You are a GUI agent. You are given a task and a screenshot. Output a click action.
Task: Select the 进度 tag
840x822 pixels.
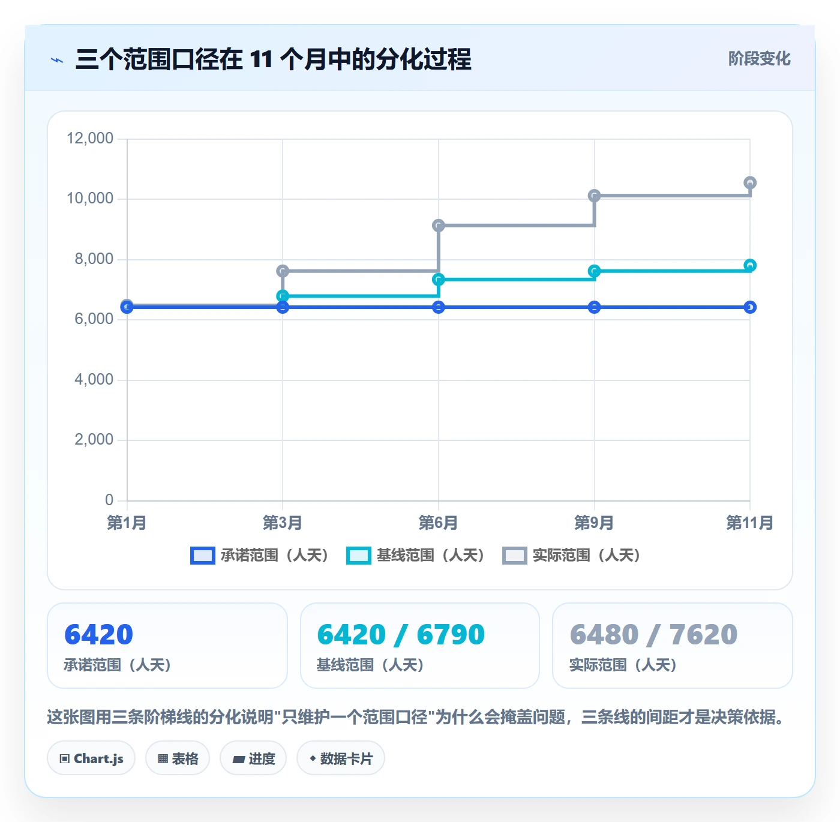tap(253, 758)
